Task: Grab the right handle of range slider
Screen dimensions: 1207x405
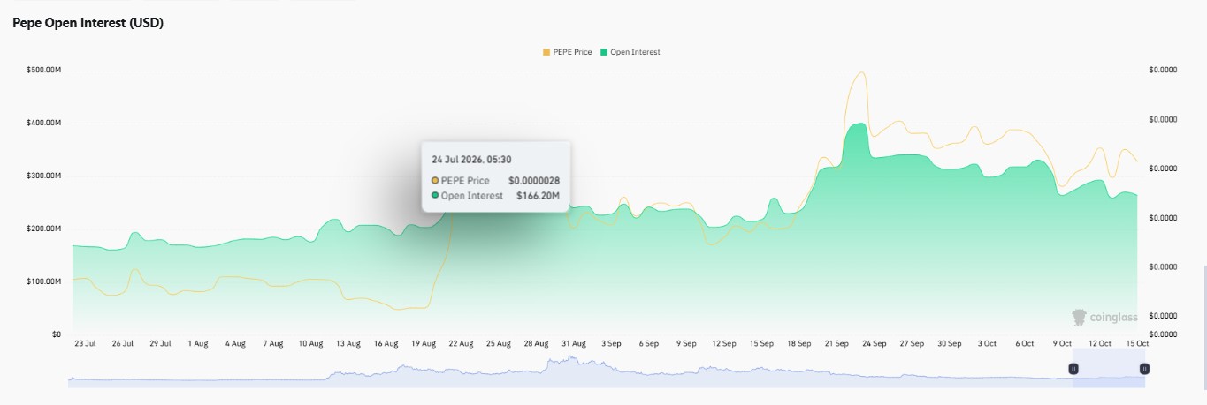Action: coord(1144,369)
